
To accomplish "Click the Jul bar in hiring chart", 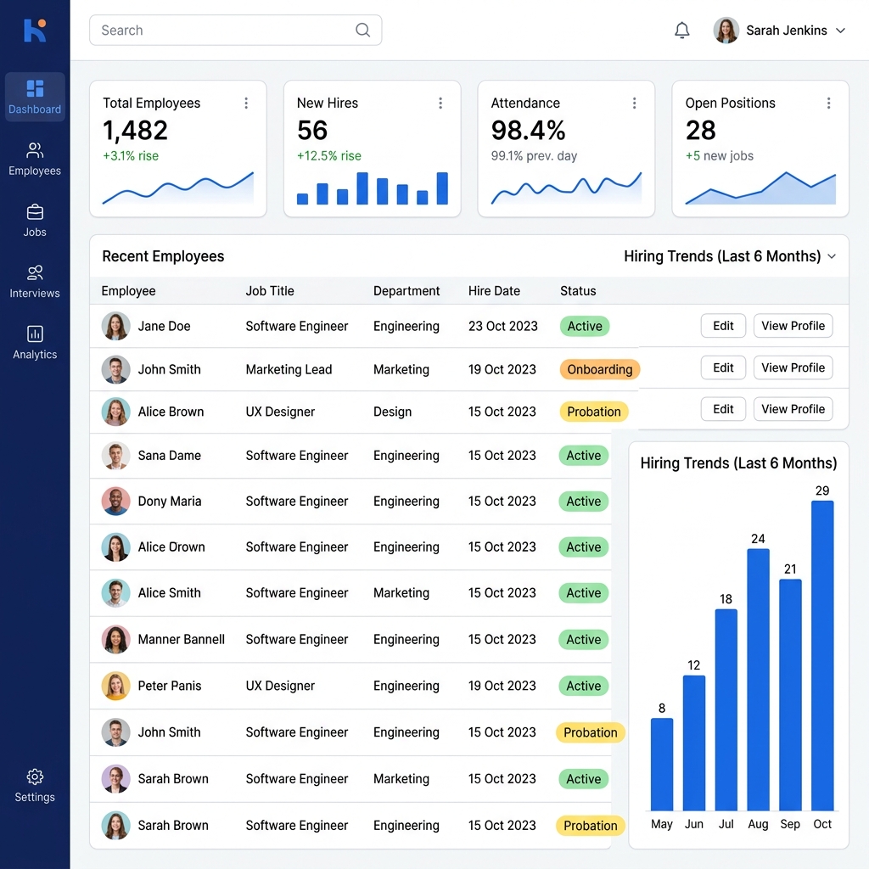I will (726, 710).
